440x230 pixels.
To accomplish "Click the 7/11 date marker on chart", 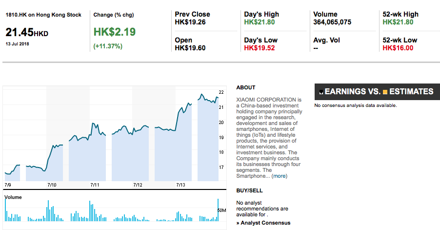I will point(95,185).
